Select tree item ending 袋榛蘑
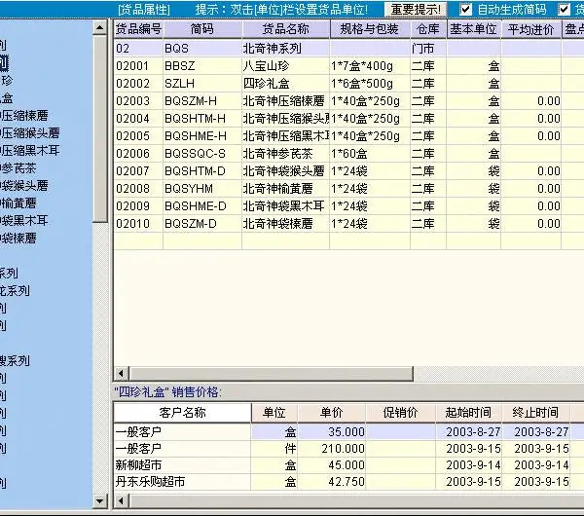This screenshot has width=584, height=516. 18,239
